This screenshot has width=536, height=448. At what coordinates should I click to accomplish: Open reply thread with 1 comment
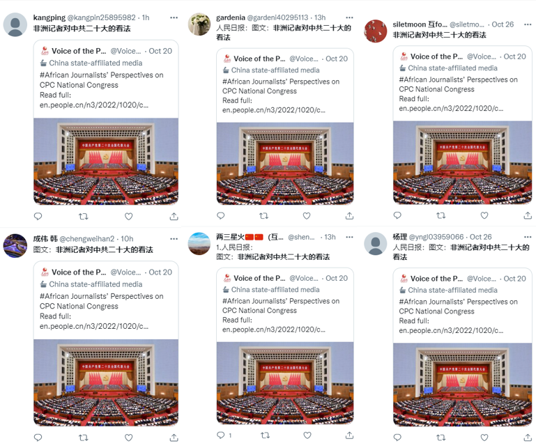[x=224, y=435]
